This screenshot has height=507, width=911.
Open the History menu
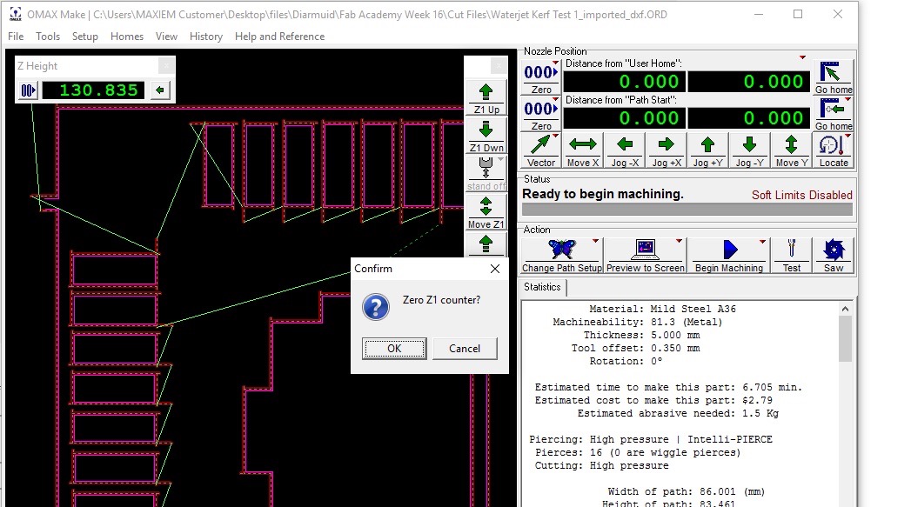(x=205, y=36)
